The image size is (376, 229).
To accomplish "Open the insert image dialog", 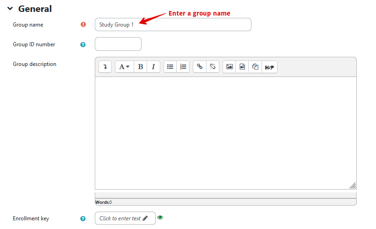I will tap(229, 67).
